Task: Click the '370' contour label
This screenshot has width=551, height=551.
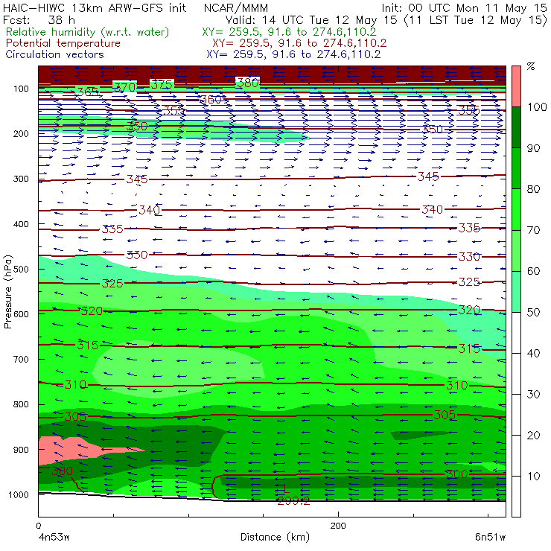Action: [x=125, y=87]
